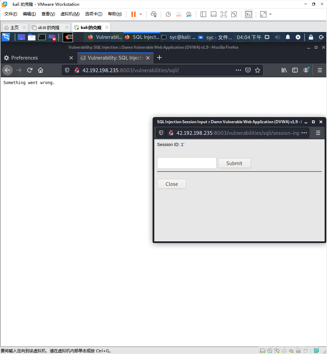The height and width of the screenshot is (354, 327).
Task: Select Vulnerabil... Firefox taskbar entry
Action: click(x=105, y=37)
